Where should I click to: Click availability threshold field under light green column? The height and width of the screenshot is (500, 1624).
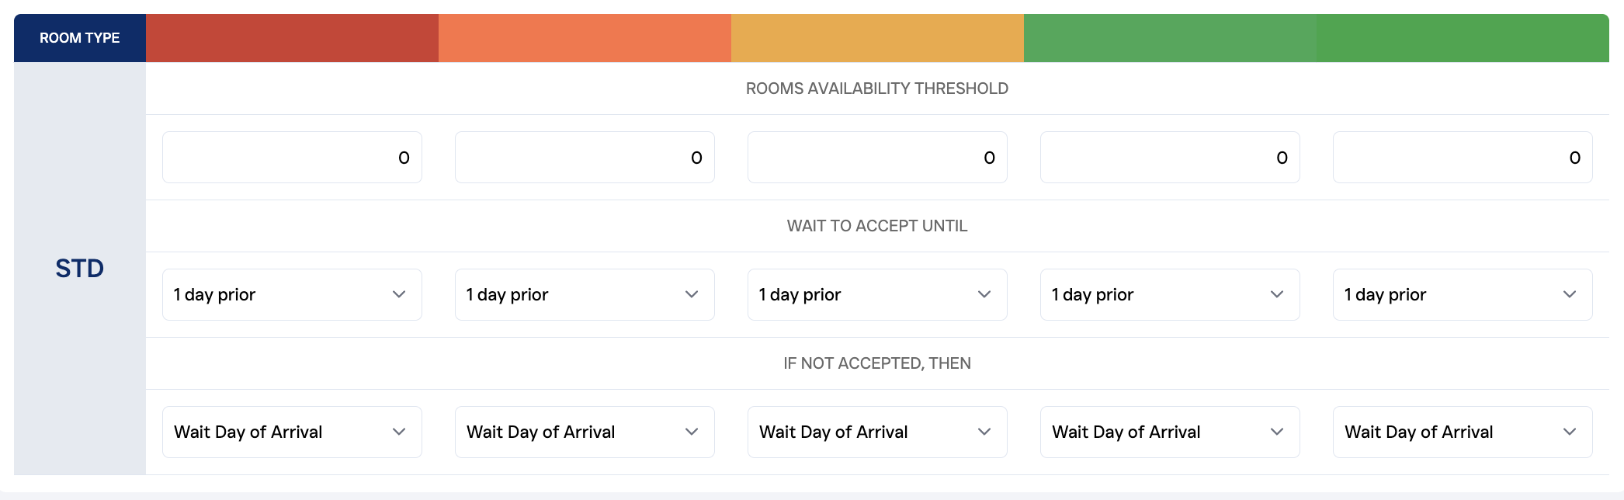[1170, 158]
